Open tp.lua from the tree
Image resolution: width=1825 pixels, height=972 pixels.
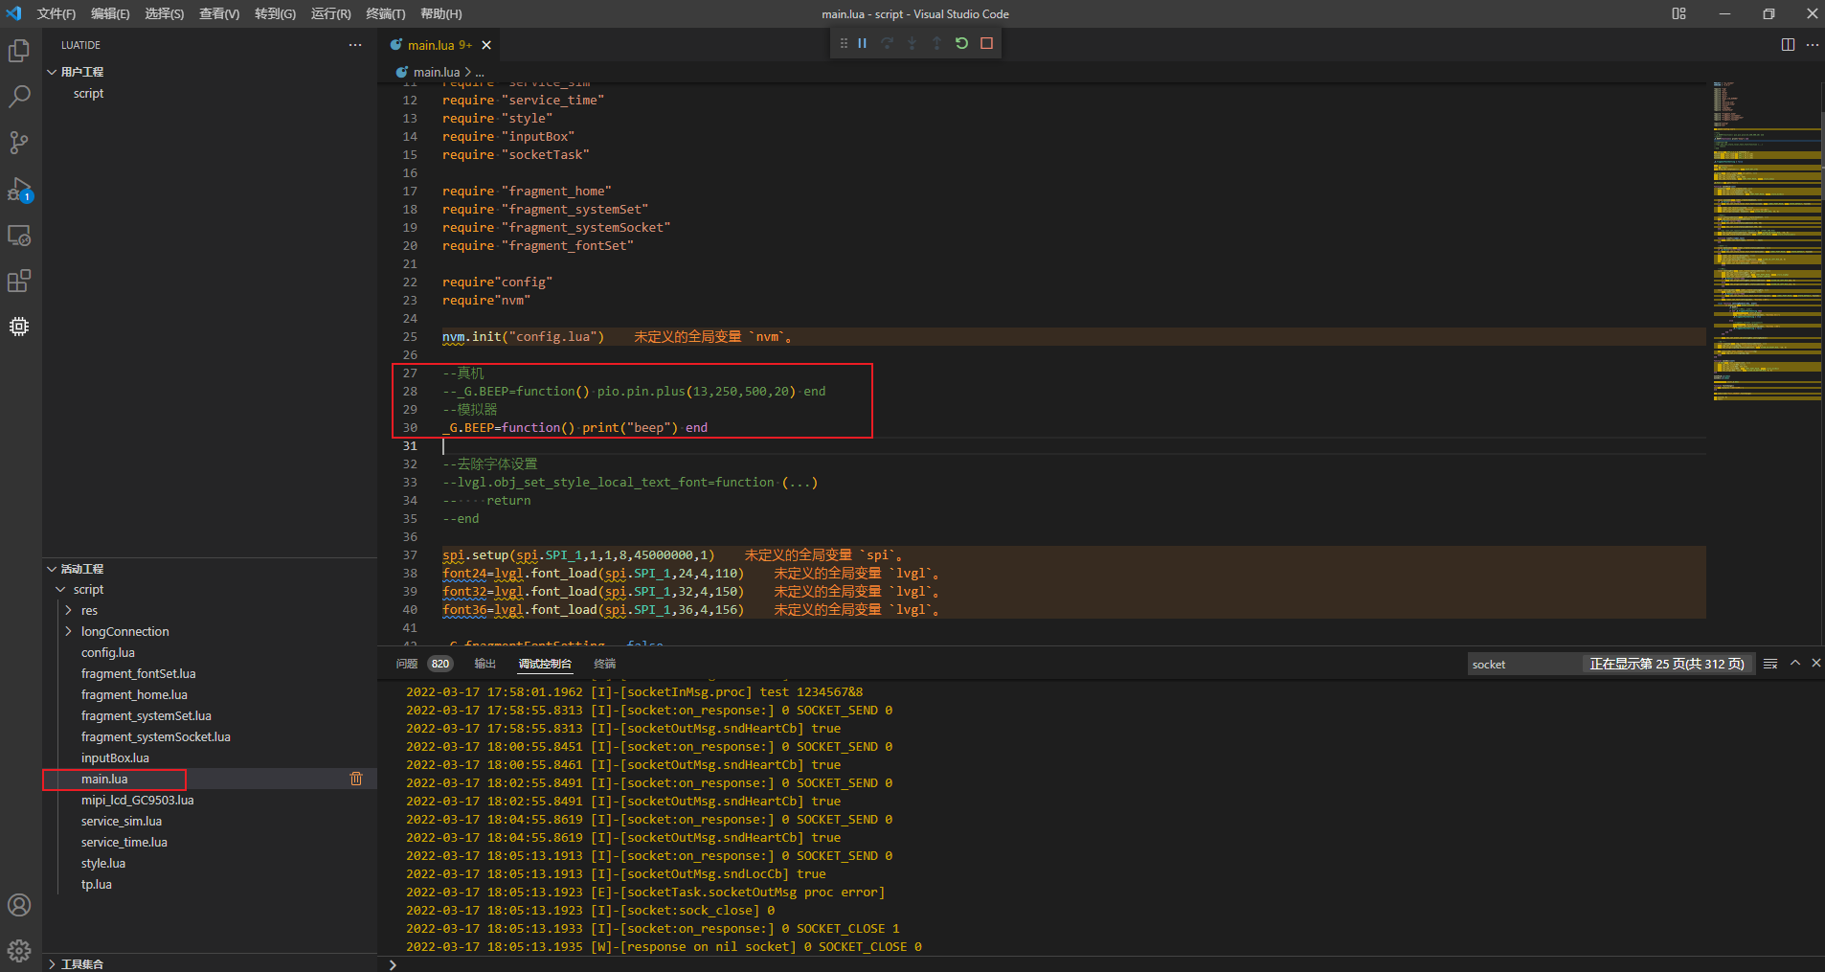coord(97,885)
